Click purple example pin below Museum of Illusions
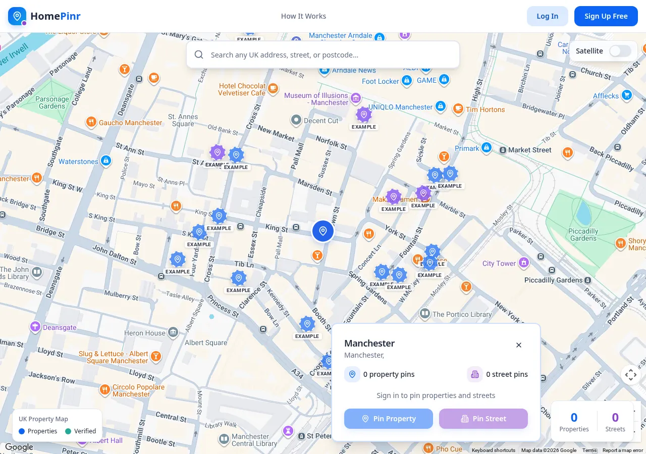 coord(364,115)
